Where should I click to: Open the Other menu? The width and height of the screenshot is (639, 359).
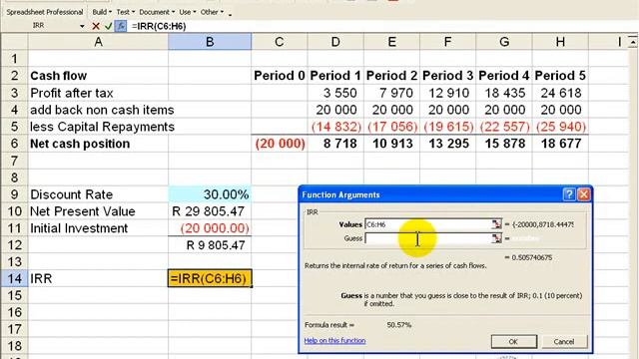tap(212, 12)
